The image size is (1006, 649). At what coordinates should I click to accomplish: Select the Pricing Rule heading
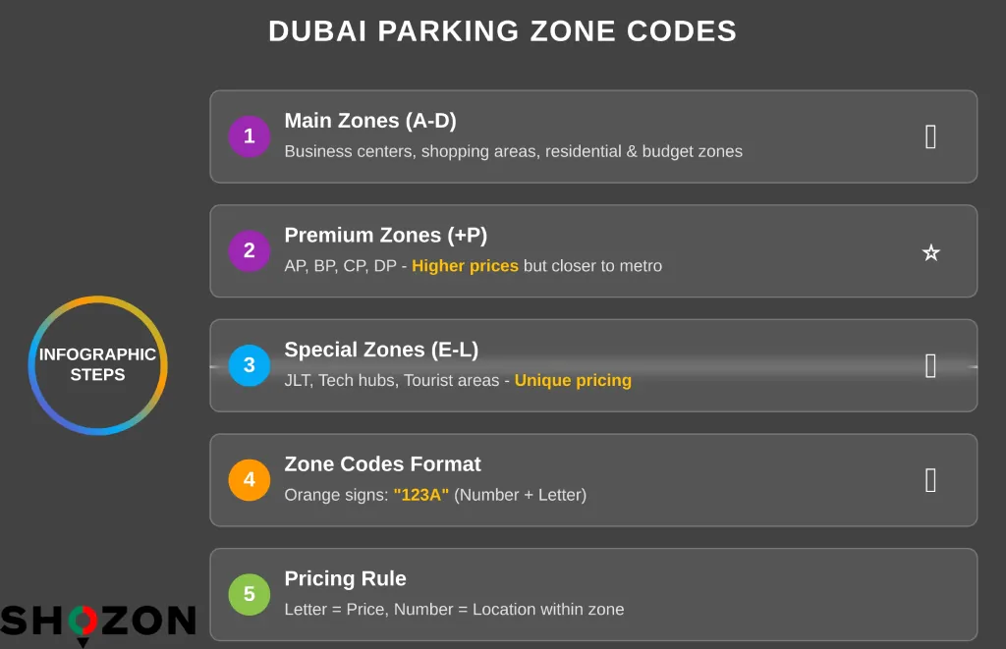tap(345, 578)
